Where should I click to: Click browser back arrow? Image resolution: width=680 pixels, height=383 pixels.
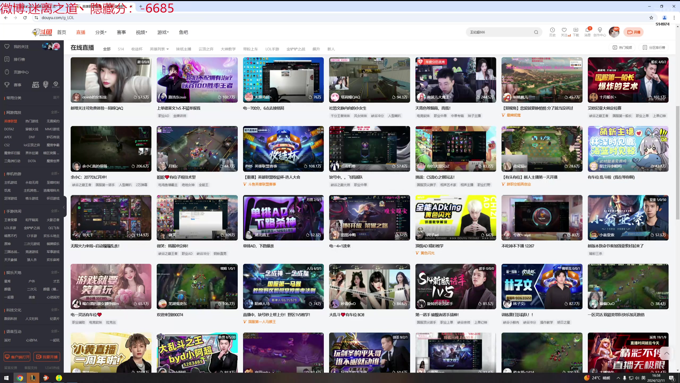pyautogui.click(x=6, y=18)
